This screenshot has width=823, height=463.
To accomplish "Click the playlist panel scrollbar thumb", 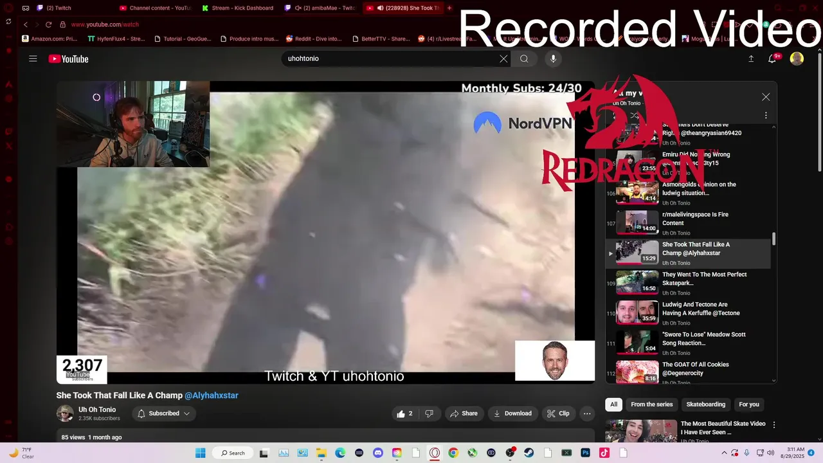I will tap(773, 239).
